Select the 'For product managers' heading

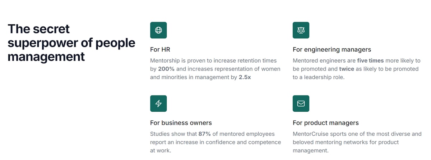326,123
